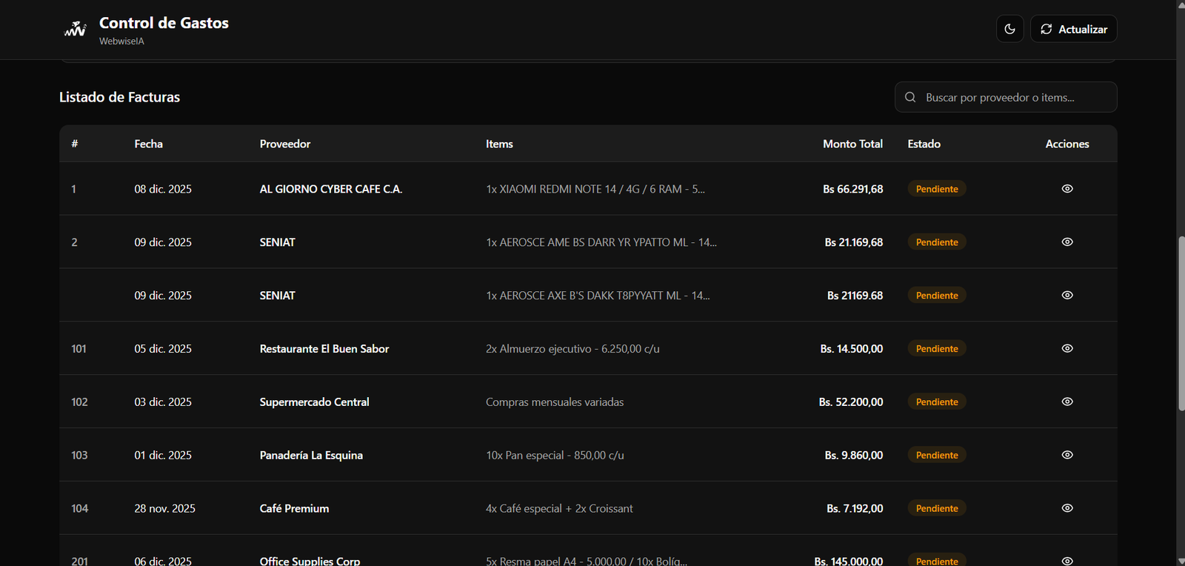Click the Estado column header
1185x566 pixels.
(x=924, y=144)
